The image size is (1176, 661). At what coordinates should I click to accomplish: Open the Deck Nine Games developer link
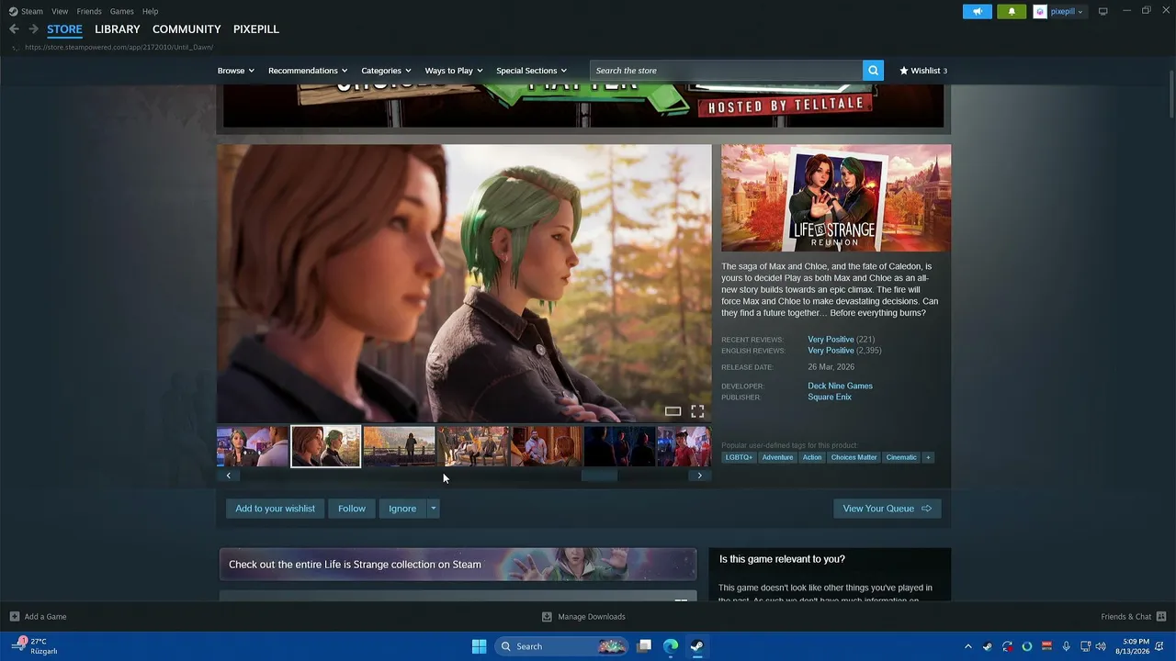(840, 386)
